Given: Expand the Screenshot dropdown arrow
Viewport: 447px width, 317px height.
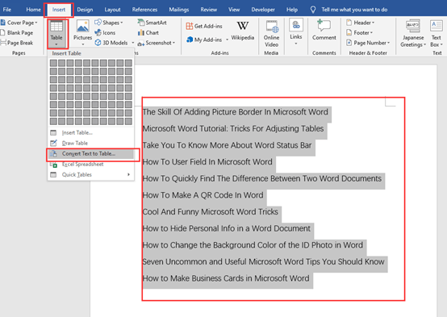Looking at the screenshot, I should tap(173, 43).
